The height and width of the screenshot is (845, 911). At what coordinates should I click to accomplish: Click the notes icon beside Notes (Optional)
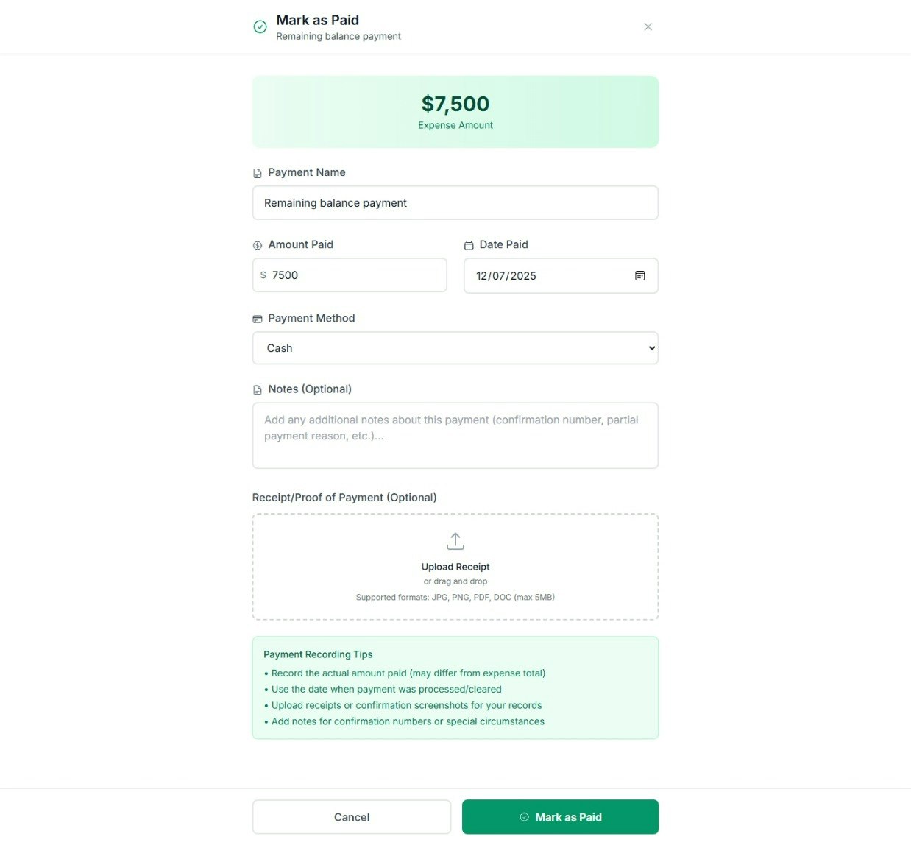click(257, 389)
